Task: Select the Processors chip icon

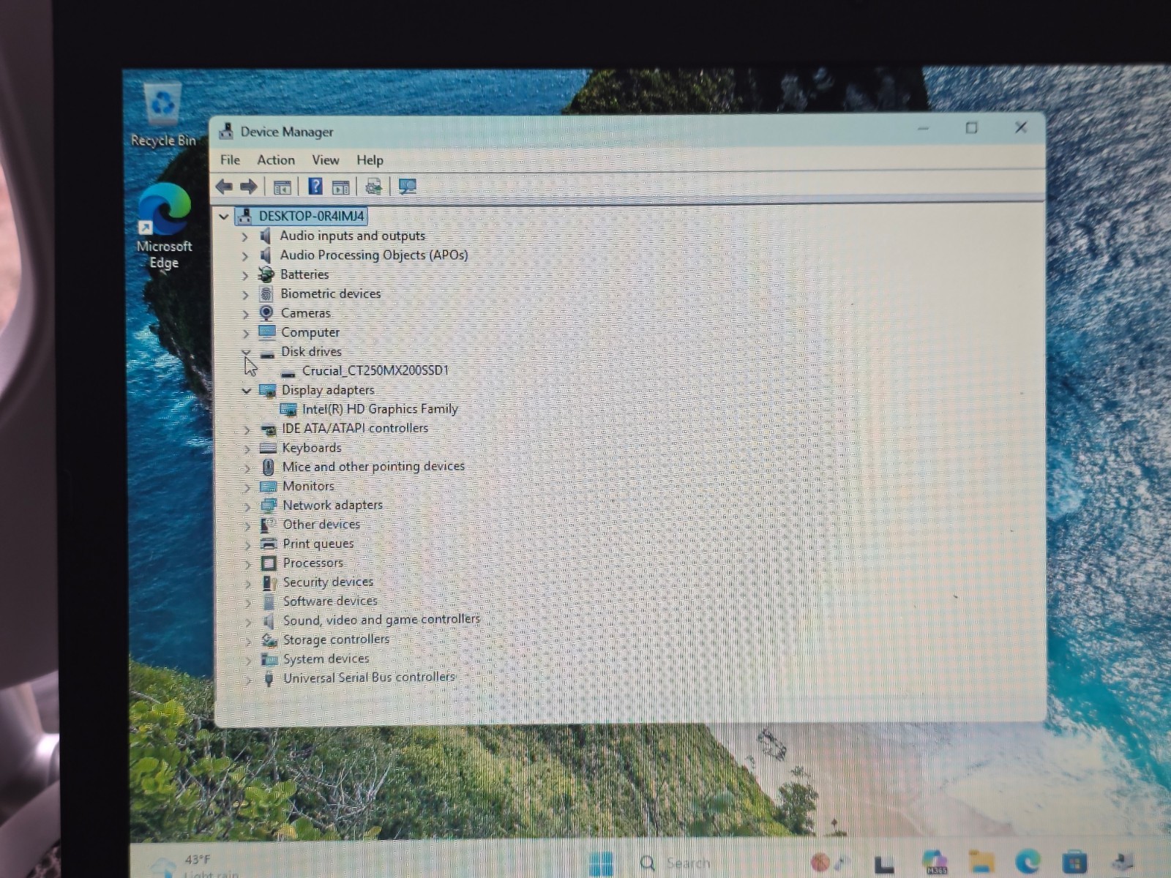Action: click(269, 563)
